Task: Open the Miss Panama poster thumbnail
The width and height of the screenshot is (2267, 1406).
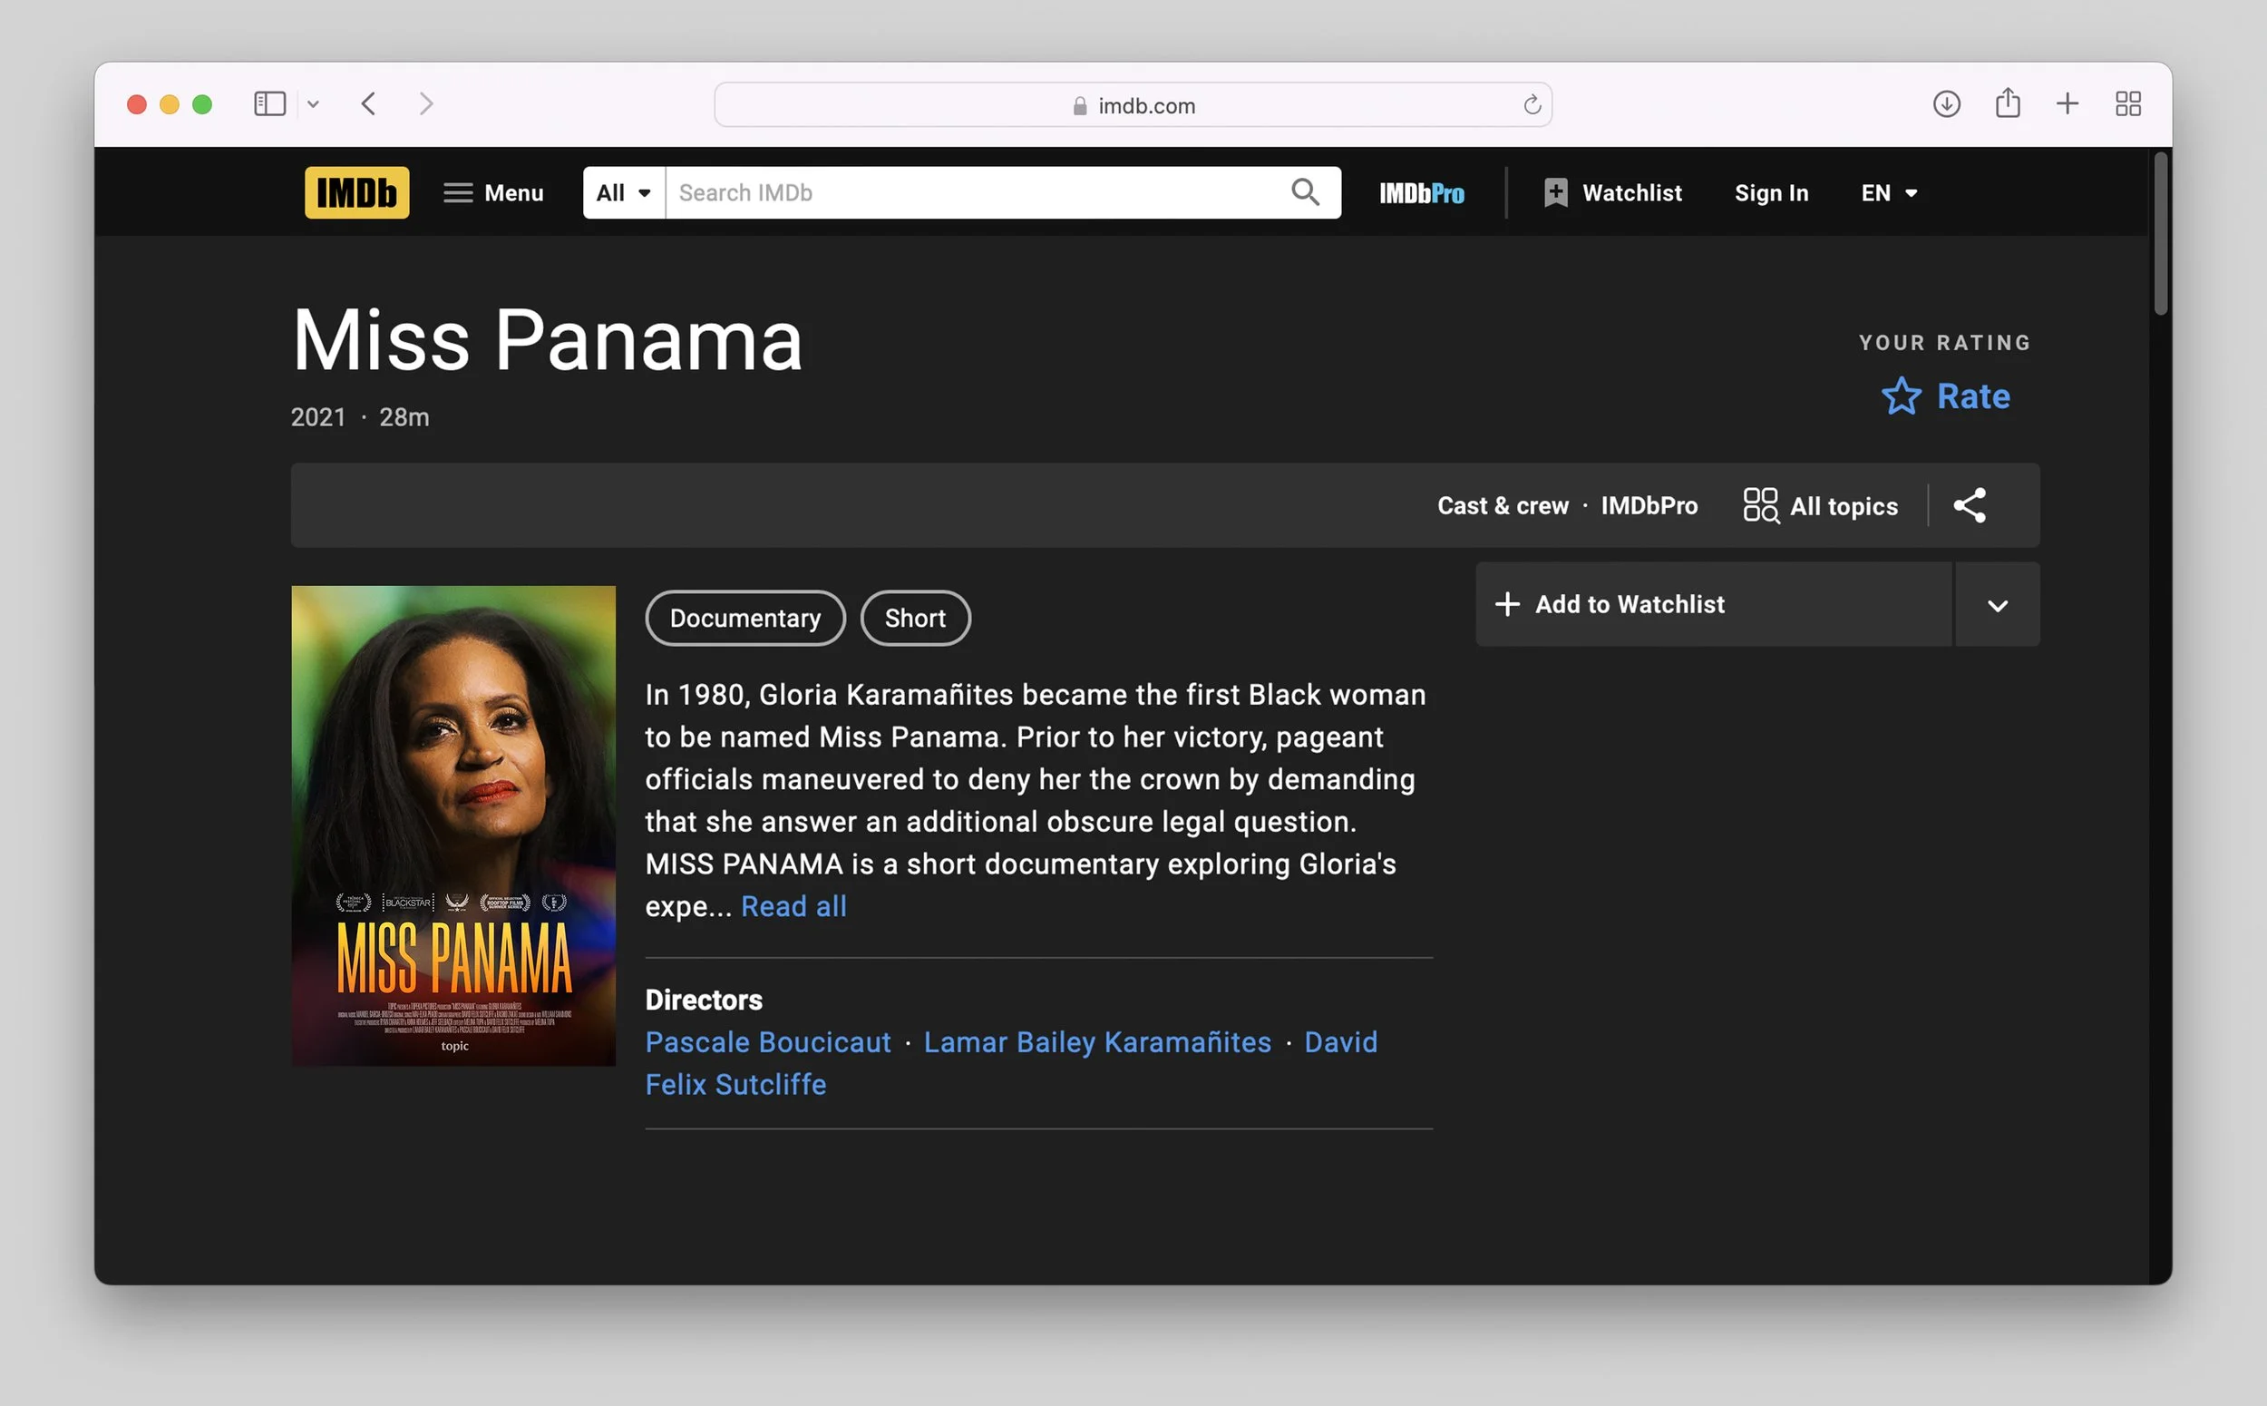Action: coord(452,825)
